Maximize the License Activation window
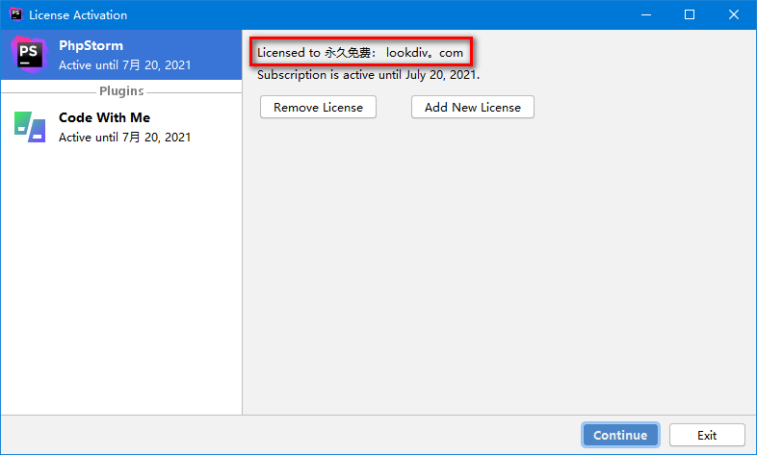 690,15
